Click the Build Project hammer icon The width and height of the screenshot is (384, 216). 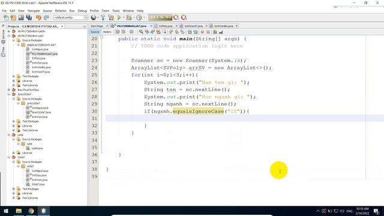[103, 17]
